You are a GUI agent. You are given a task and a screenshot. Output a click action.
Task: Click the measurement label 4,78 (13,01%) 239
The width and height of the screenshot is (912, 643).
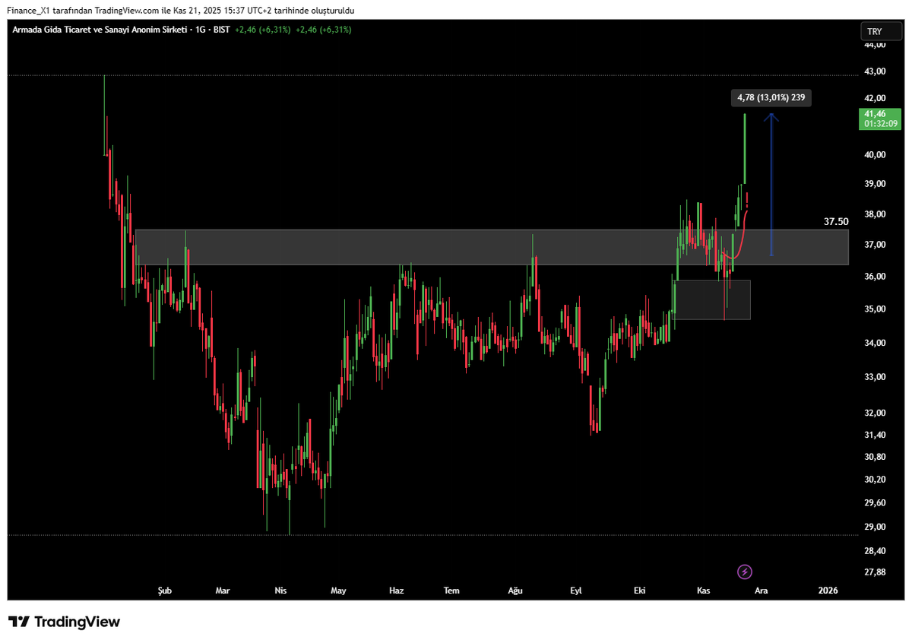click(x=771, y=97)
